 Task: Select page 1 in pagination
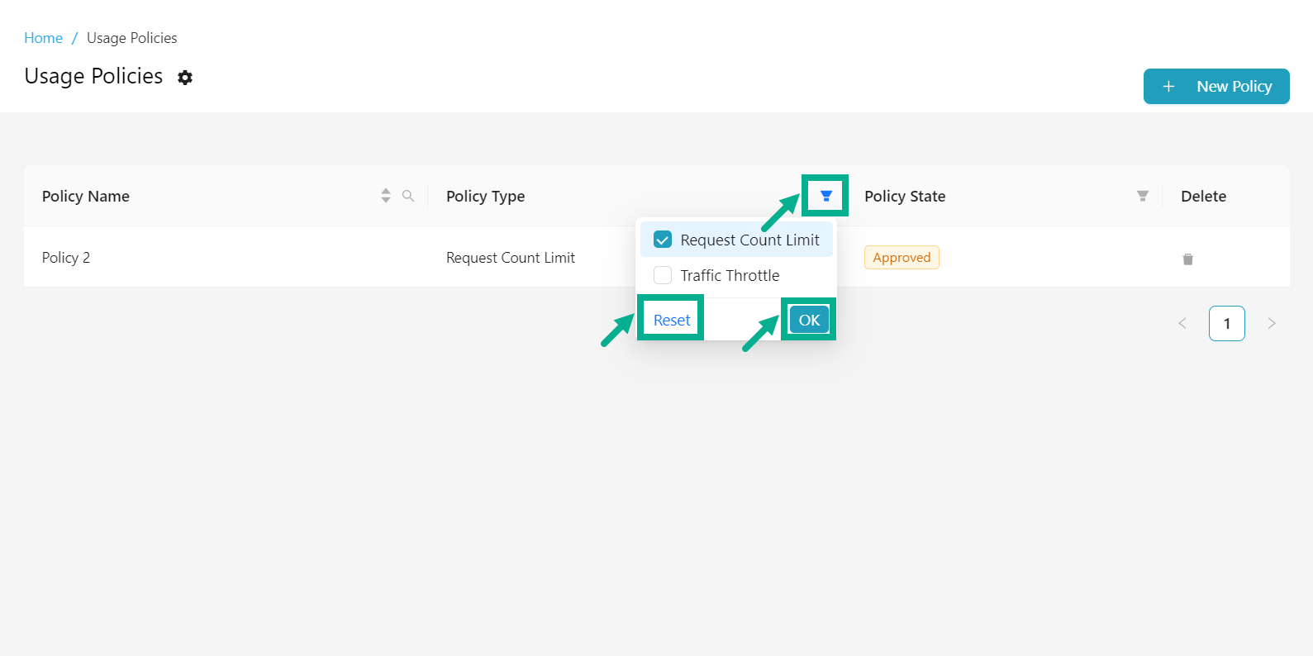click(1226, 323)
